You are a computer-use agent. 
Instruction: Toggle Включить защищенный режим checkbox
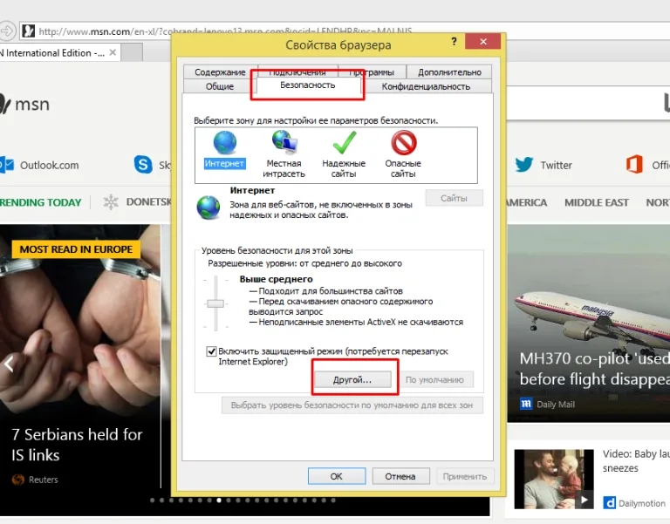211,351
